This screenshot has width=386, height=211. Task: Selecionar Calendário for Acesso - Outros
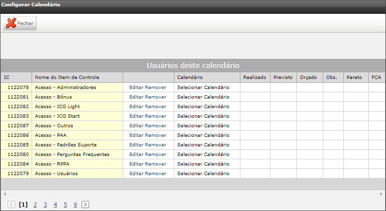pyautogui.click(x=204, y=126)
